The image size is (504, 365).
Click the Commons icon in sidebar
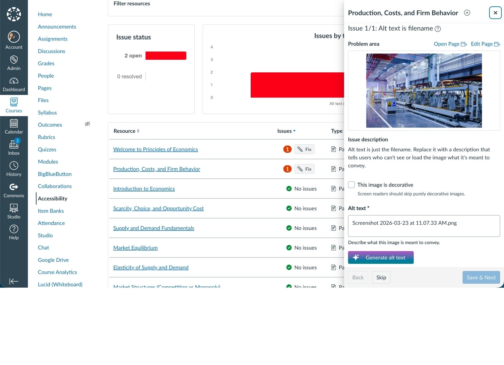click(x=14, y=187)
